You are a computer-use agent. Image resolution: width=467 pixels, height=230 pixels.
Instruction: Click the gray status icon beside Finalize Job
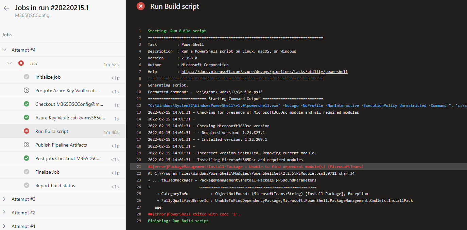pyautogui.click(x=26, y=172)
